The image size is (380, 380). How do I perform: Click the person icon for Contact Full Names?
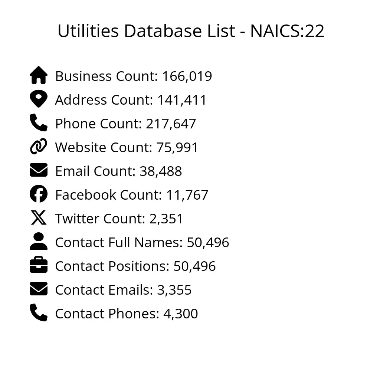pyautogui.click(x=39, y=242)
